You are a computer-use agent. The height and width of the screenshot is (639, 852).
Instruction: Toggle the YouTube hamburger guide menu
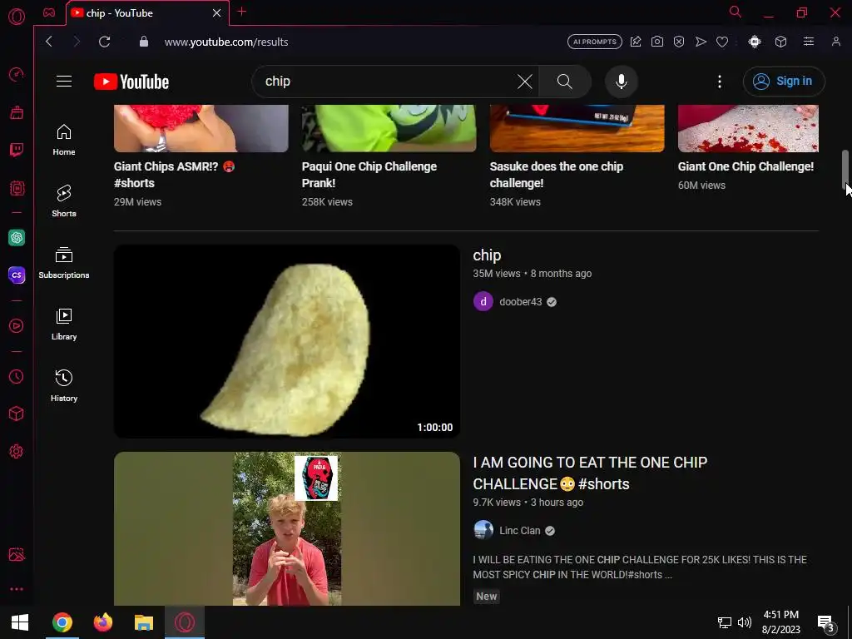pos(64,81)
